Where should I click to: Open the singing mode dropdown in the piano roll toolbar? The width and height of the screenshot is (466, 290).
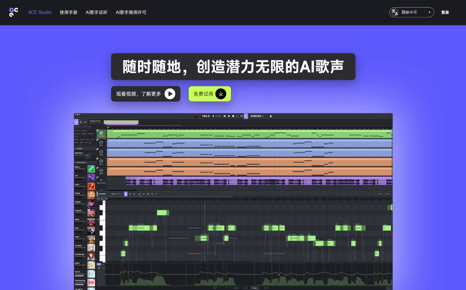tap(116, 194)
